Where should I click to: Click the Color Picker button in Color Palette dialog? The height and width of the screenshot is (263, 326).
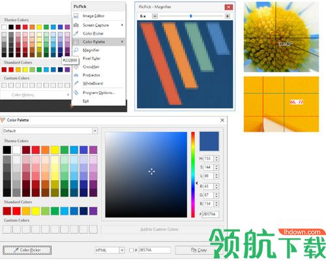(27, 250)
